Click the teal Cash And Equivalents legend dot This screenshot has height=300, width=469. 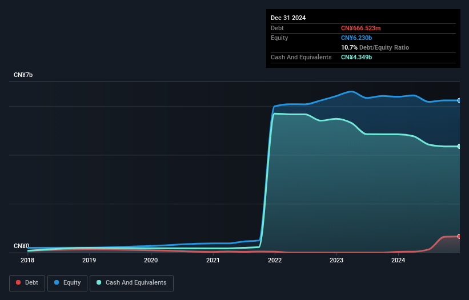point(99,282)
